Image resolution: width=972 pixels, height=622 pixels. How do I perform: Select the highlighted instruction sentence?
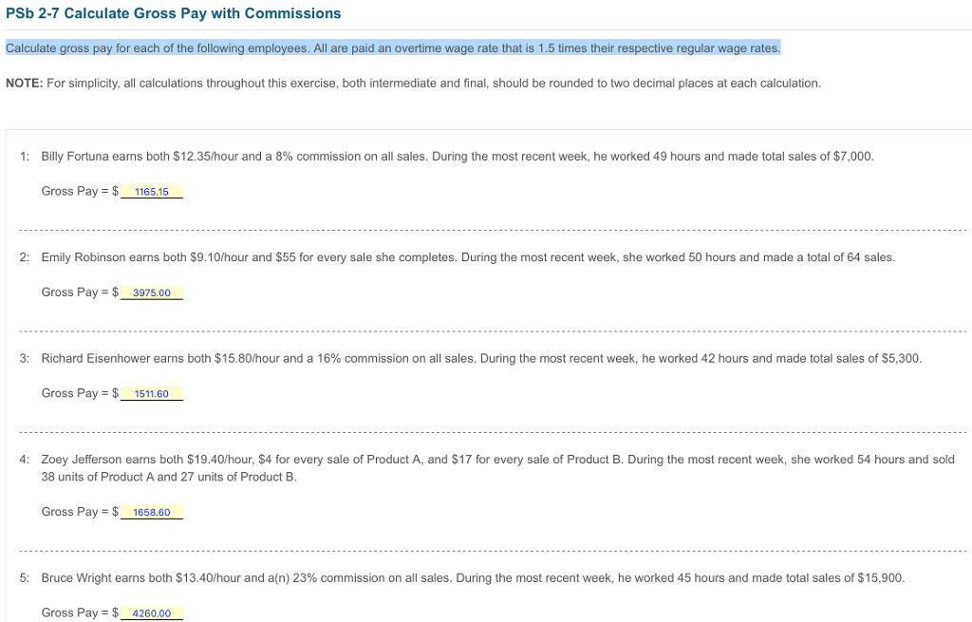pyautogui.click(x=392, y=47)
